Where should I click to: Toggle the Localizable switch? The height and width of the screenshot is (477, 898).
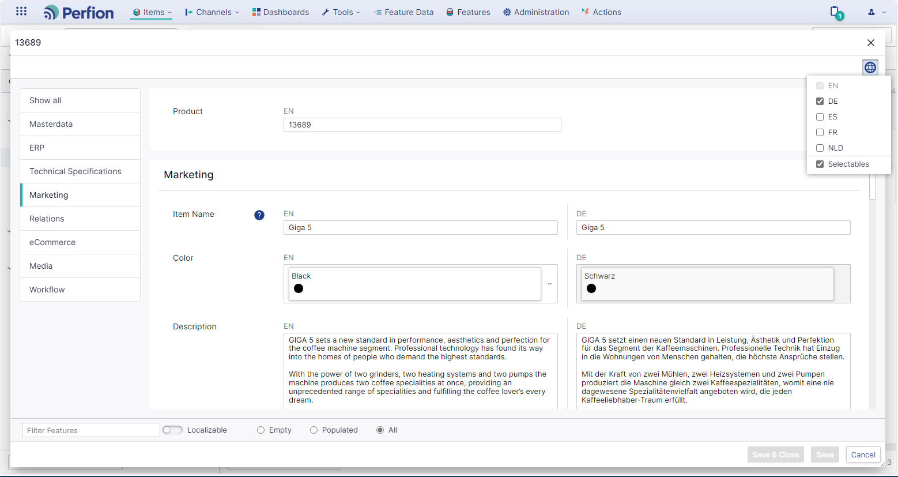pyautogui.click(x=172, y=430)
